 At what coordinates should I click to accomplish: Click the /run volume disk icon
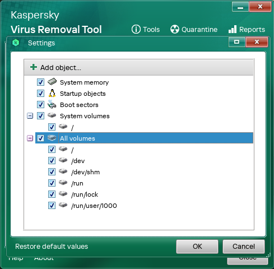[x=63, y=183]
